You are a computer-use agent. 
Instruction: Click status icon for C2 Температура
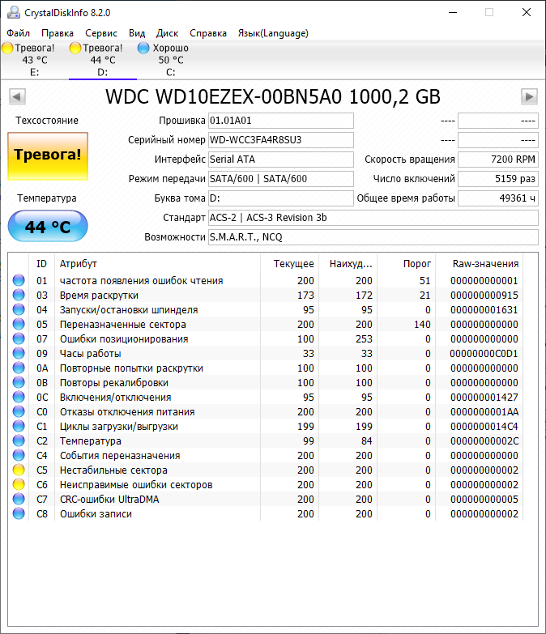pos(19,440)
